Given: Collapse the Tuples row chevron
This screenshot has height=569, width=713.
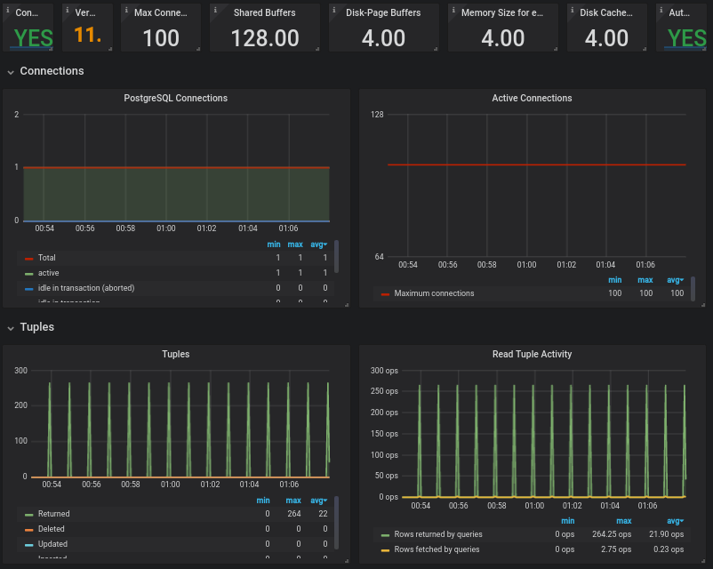Looking at the screenshot, I should point(10,327).
